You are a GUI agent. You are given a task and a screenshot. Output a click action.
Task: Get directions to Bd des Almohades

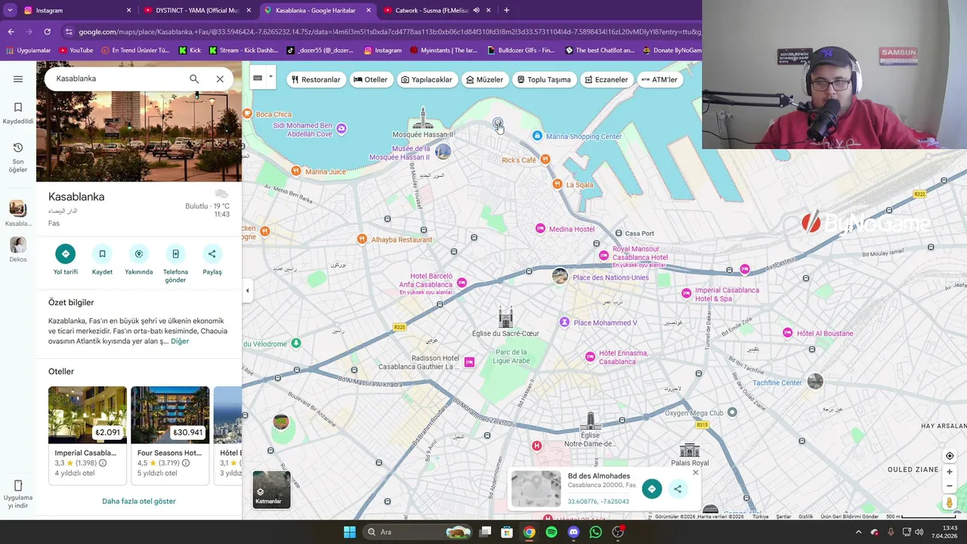pyautogui.click(x=652, y=489)
